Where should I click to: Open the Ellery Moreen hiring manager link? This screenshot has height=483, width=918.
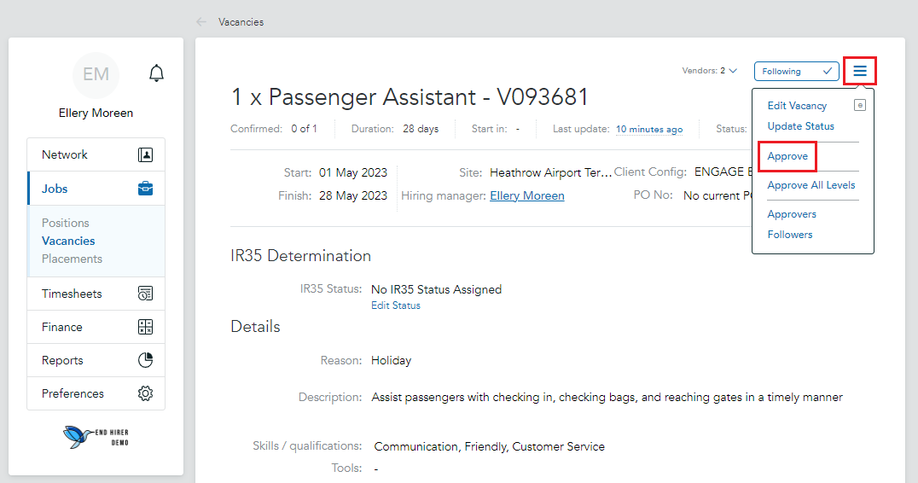coord(527,195)
